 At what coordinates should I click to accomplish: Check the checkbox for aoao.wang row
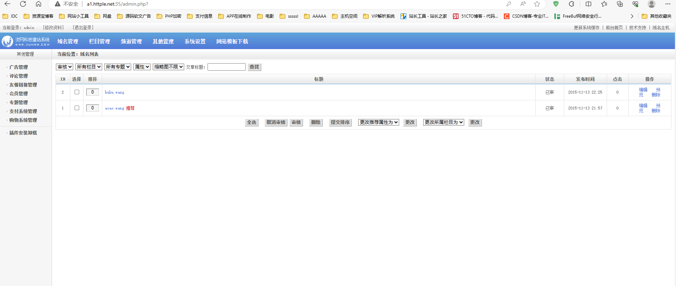[77, 108]
